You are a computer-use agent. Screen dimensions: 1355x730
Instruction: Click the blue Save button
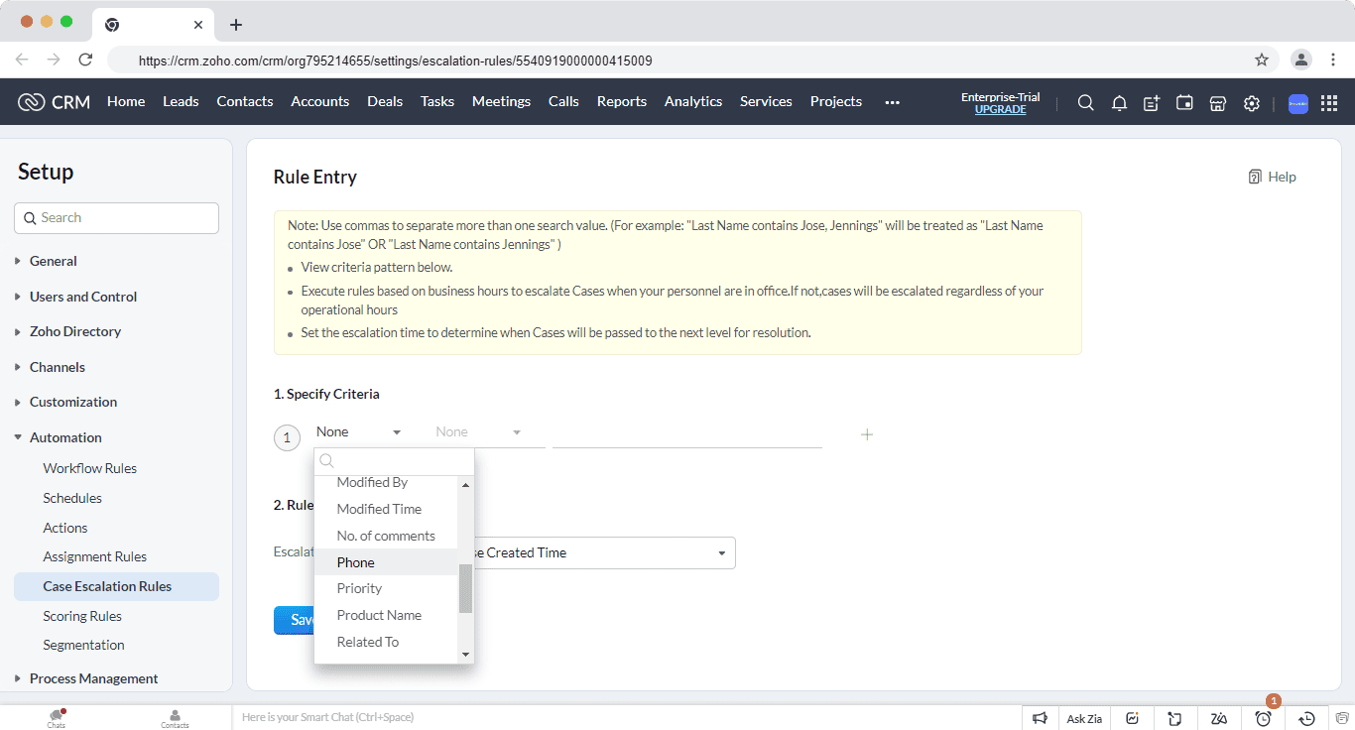click(294, 620)
